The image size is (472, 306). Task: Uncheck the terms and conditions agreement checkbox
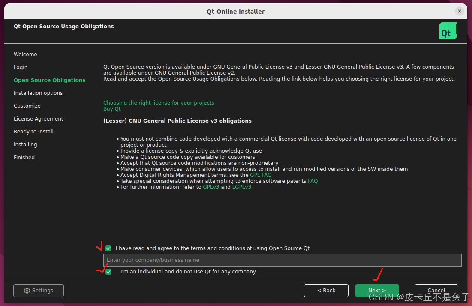pyautogui.click(x=108, y=248)
